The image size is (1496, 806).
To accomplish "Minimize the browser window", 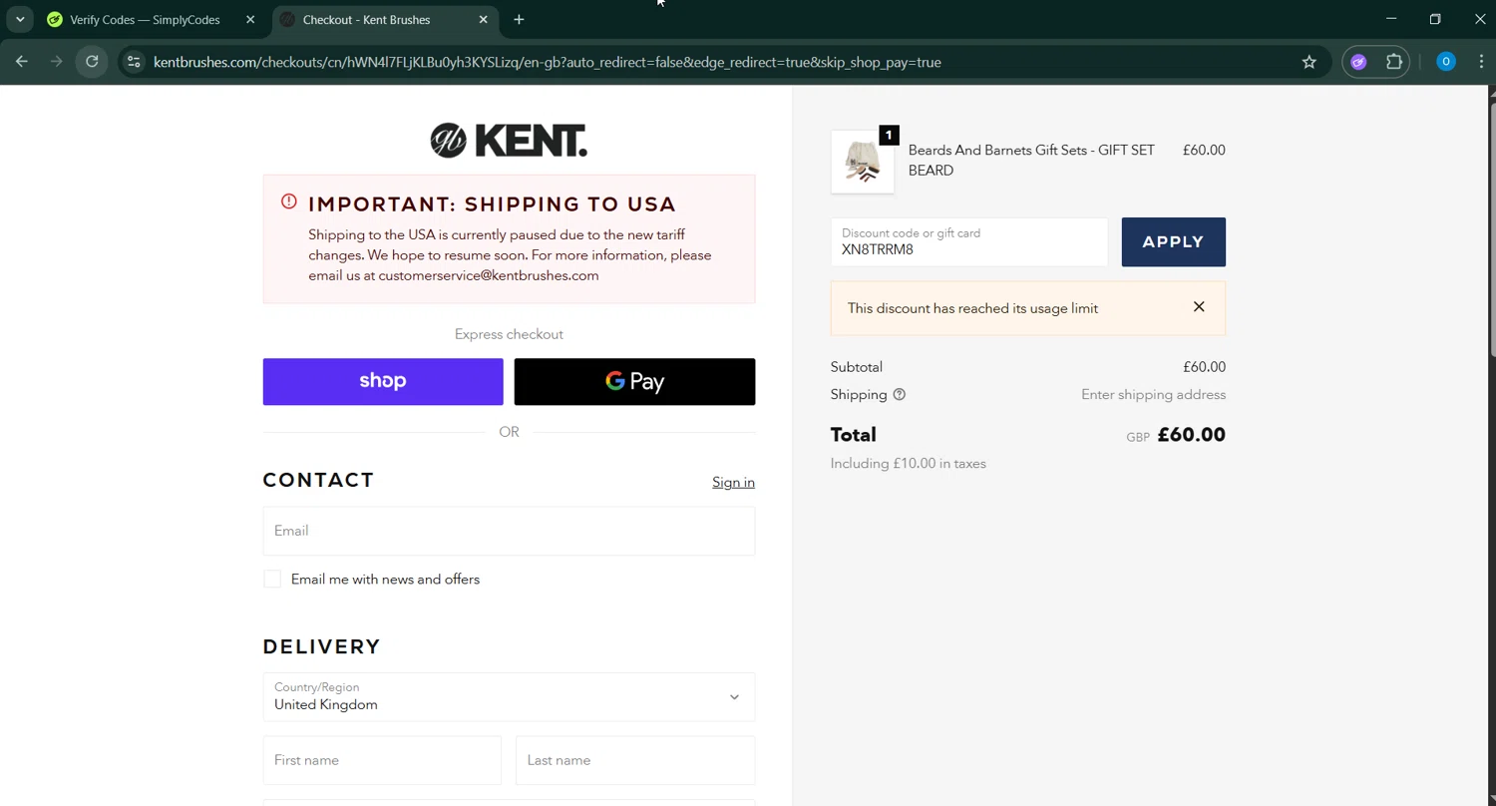I will (1391, 19).
